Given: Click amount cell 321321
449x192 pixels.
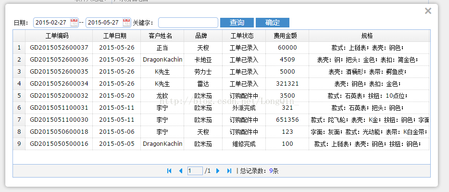Looking at the screenshot, I should [x=287, y=84].
